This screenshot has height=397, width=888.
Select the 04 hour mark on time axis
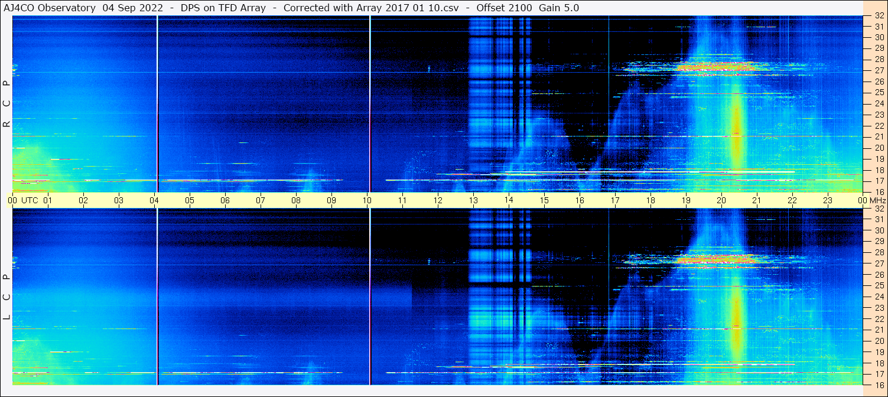pyautogui.click(x=154, y=200)
